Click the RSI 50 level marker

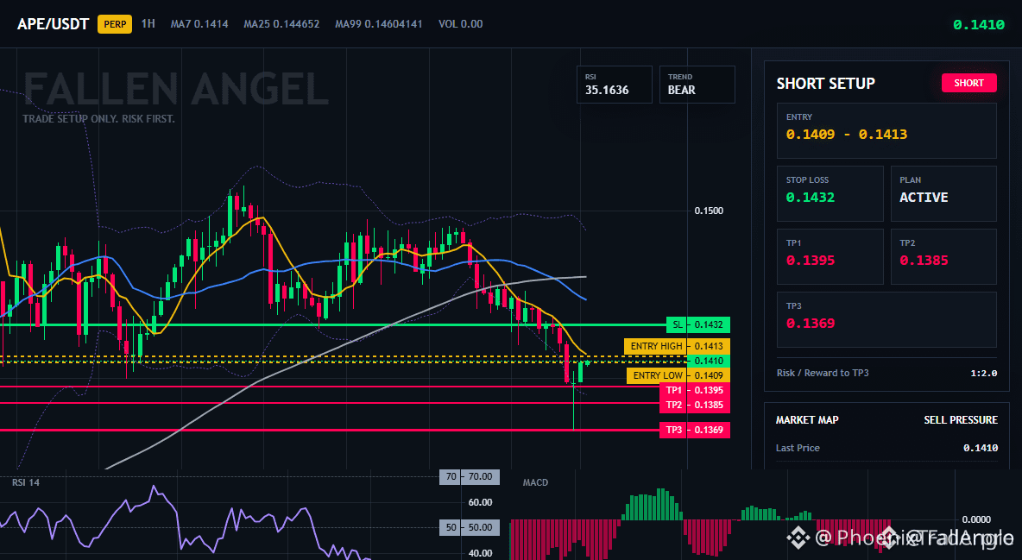(470, 527)
